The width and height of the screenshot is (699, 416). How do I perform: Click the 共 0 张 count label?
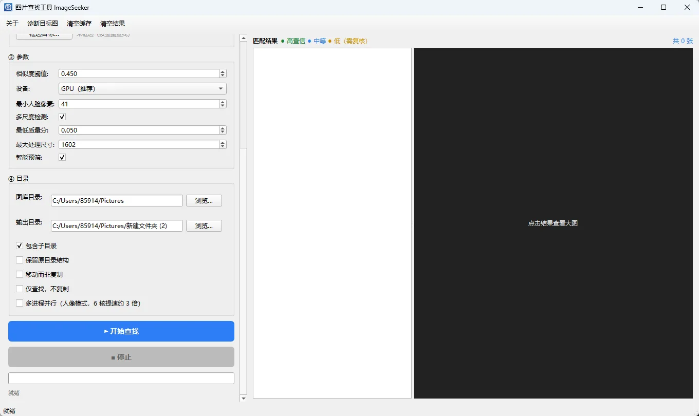coord(683,41)
